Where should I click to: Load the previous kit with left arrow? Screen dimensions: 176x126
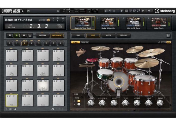42,20
